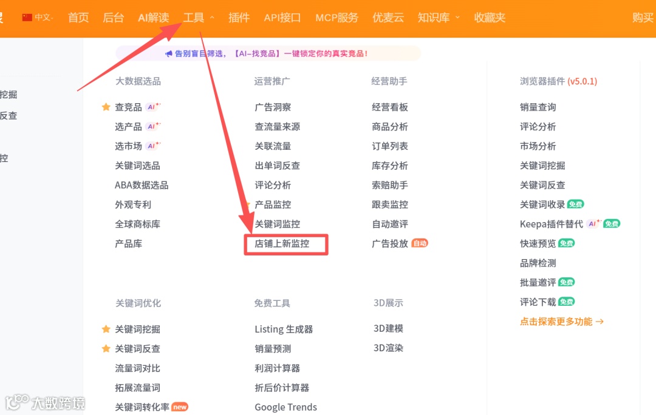656x415 pixels.
Task: Open 市场分析 under 浏览器插件
Action: 538,146
